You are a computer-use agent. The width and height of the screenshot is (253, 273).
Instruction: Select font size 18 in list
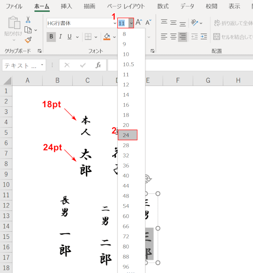tap(131, 115)
